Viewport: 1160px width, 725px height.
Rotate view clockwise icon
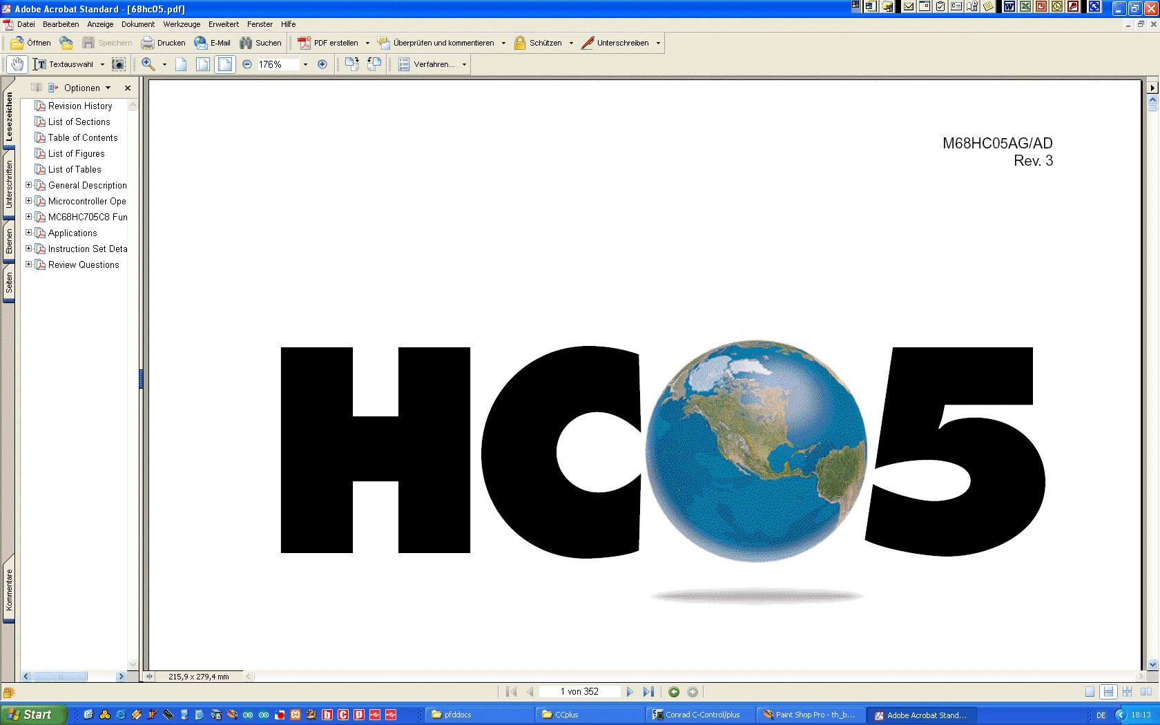coord(352,64)
